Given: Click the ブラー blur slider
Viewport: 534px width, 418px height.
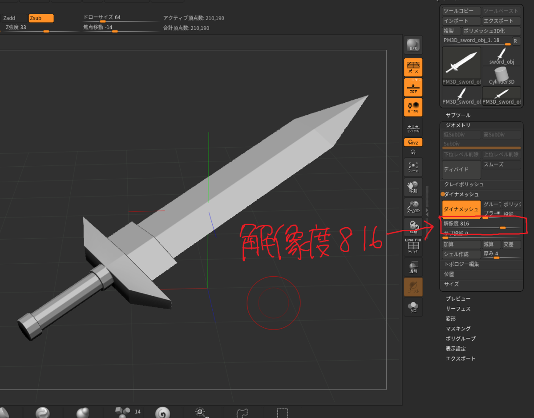Looking at the screenshot, I should coord(492,214).
